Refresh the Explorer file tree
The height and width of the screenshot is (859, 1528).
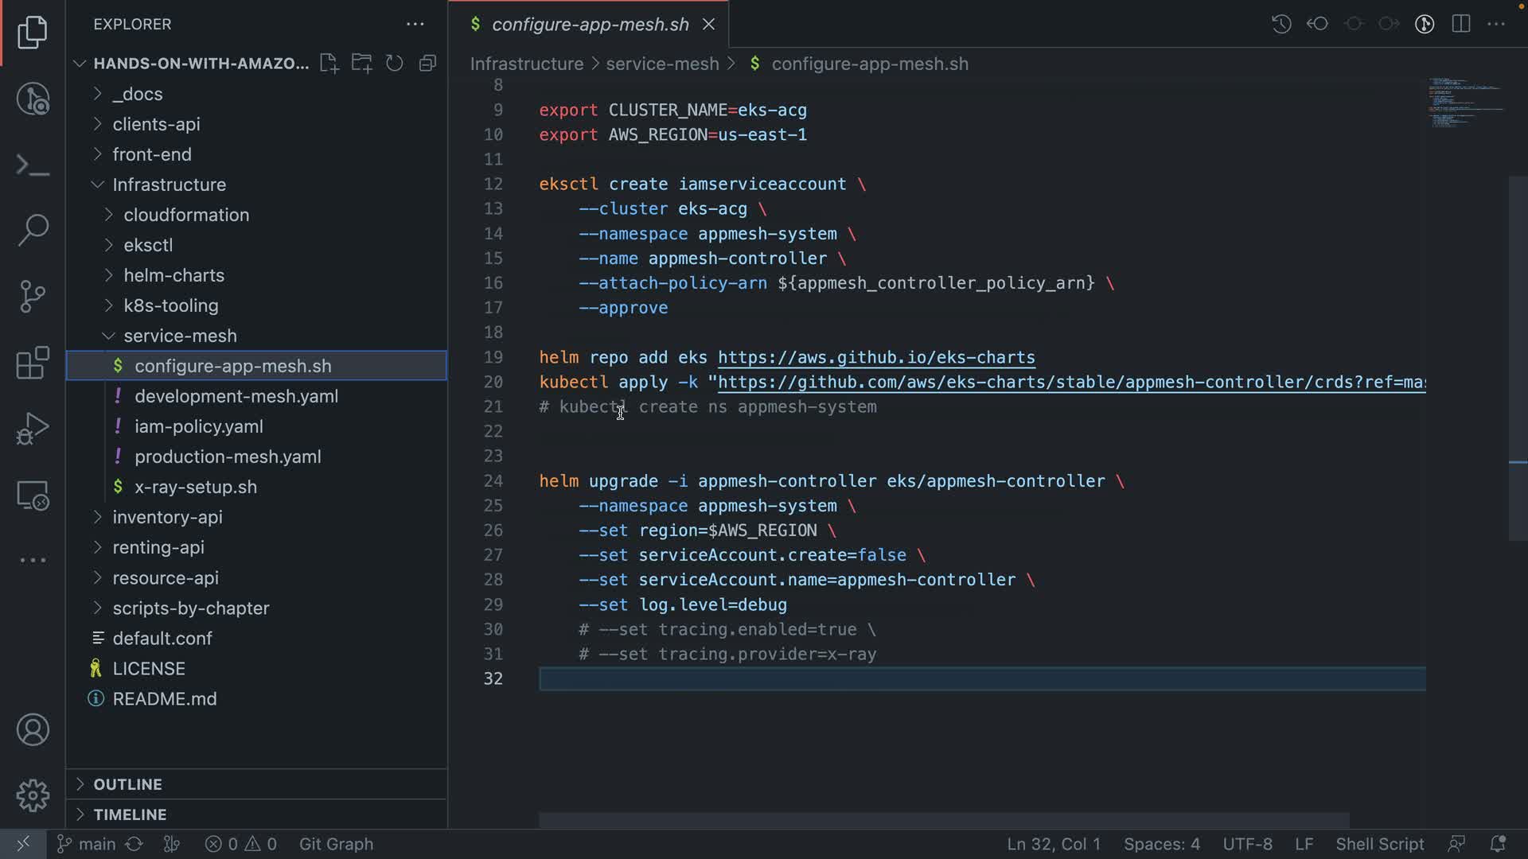pos(395,64)
